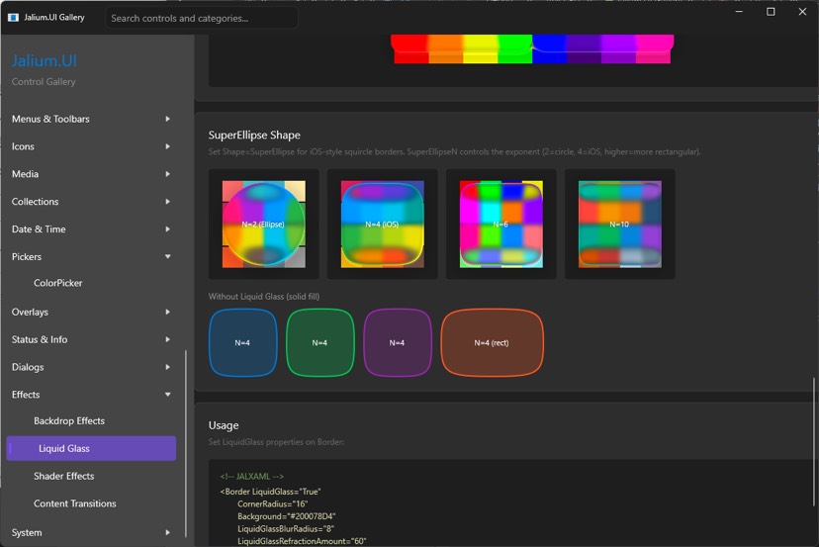
Task: Expand the Collections category
Action: tap(91, 202)
